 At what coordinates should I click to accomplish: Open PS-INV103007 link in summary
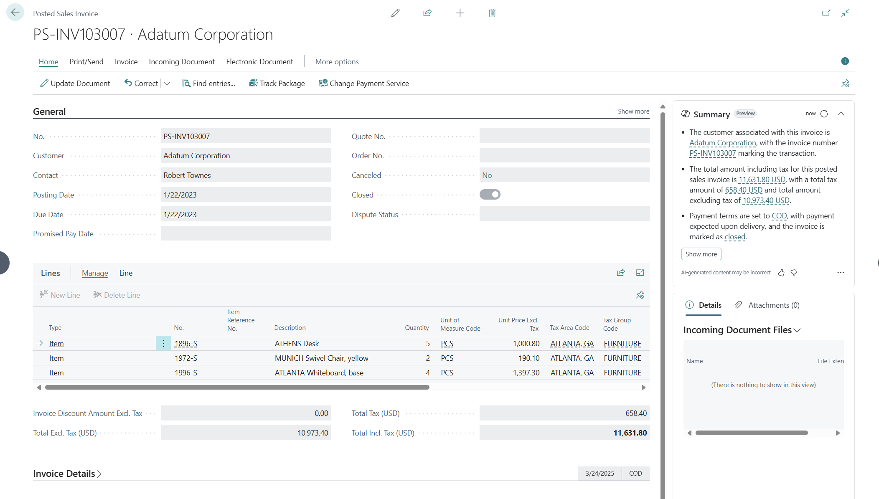(x=712, y=153)
